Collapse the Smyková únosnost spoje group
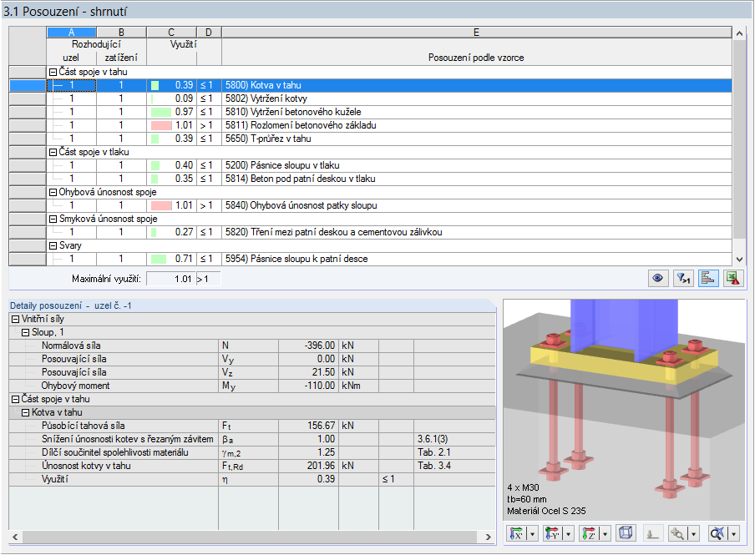755x555 pixels. [x=53, y=219]
